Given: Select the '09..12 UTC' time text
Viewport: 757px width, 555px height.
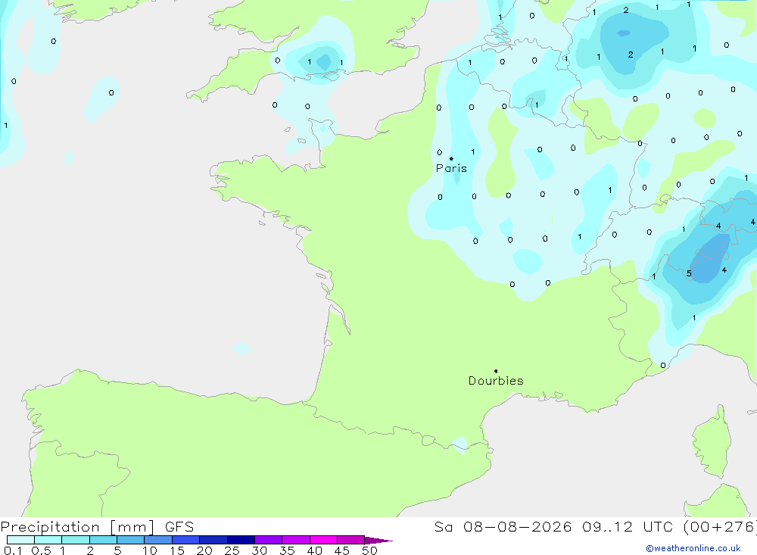Looking at the screenshot, I should 627,527.
